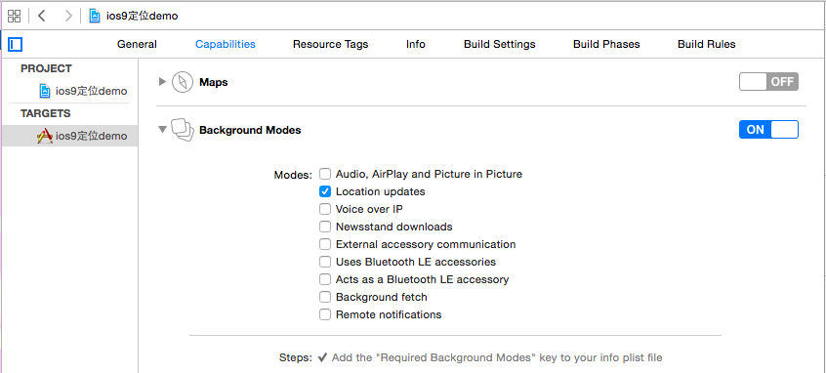Turn off the Background Modes switch
This screenshot has height=373, width=826.
click(768, 130)
